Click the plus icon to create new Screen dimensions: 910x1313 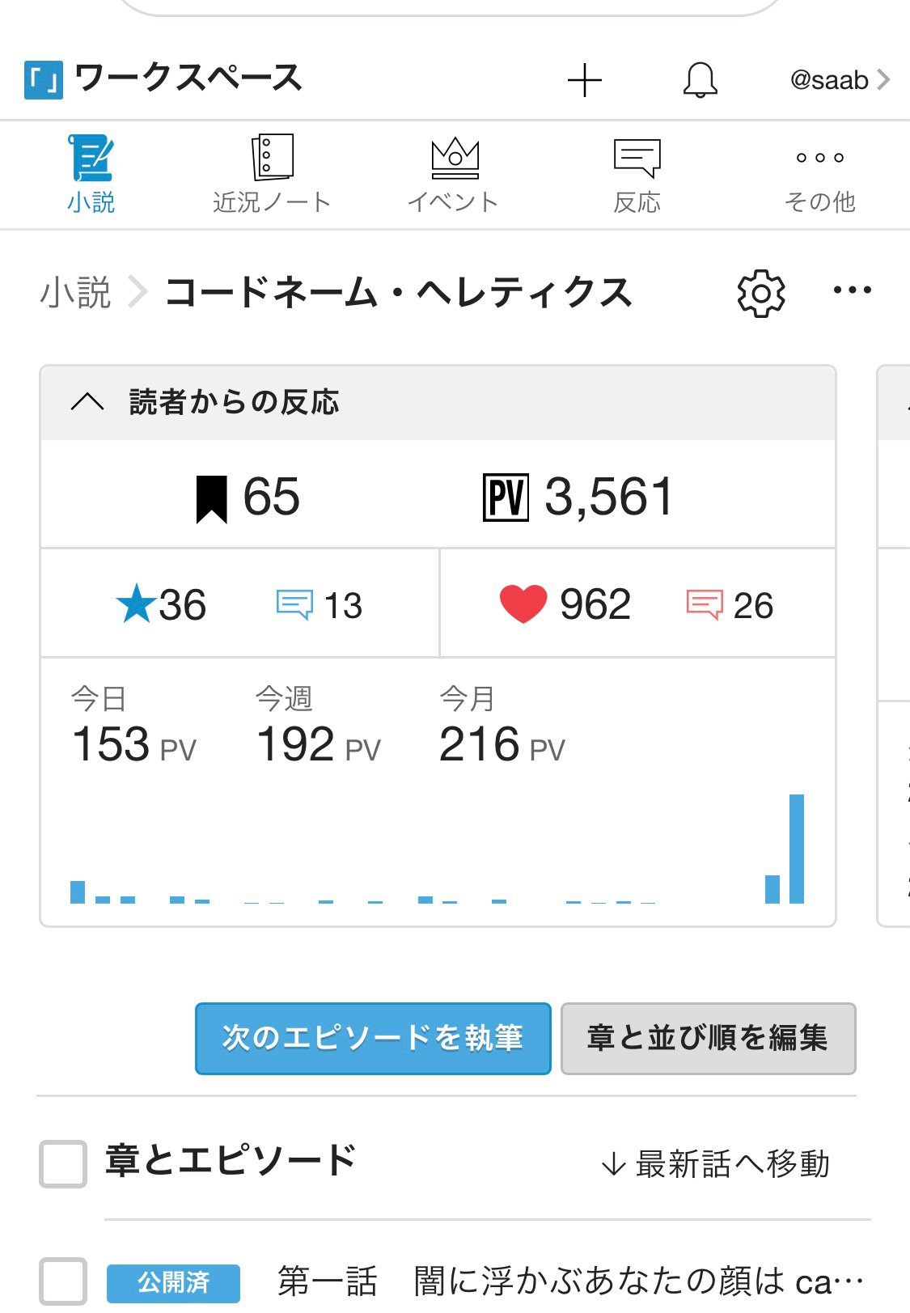[x=584, y=80]
